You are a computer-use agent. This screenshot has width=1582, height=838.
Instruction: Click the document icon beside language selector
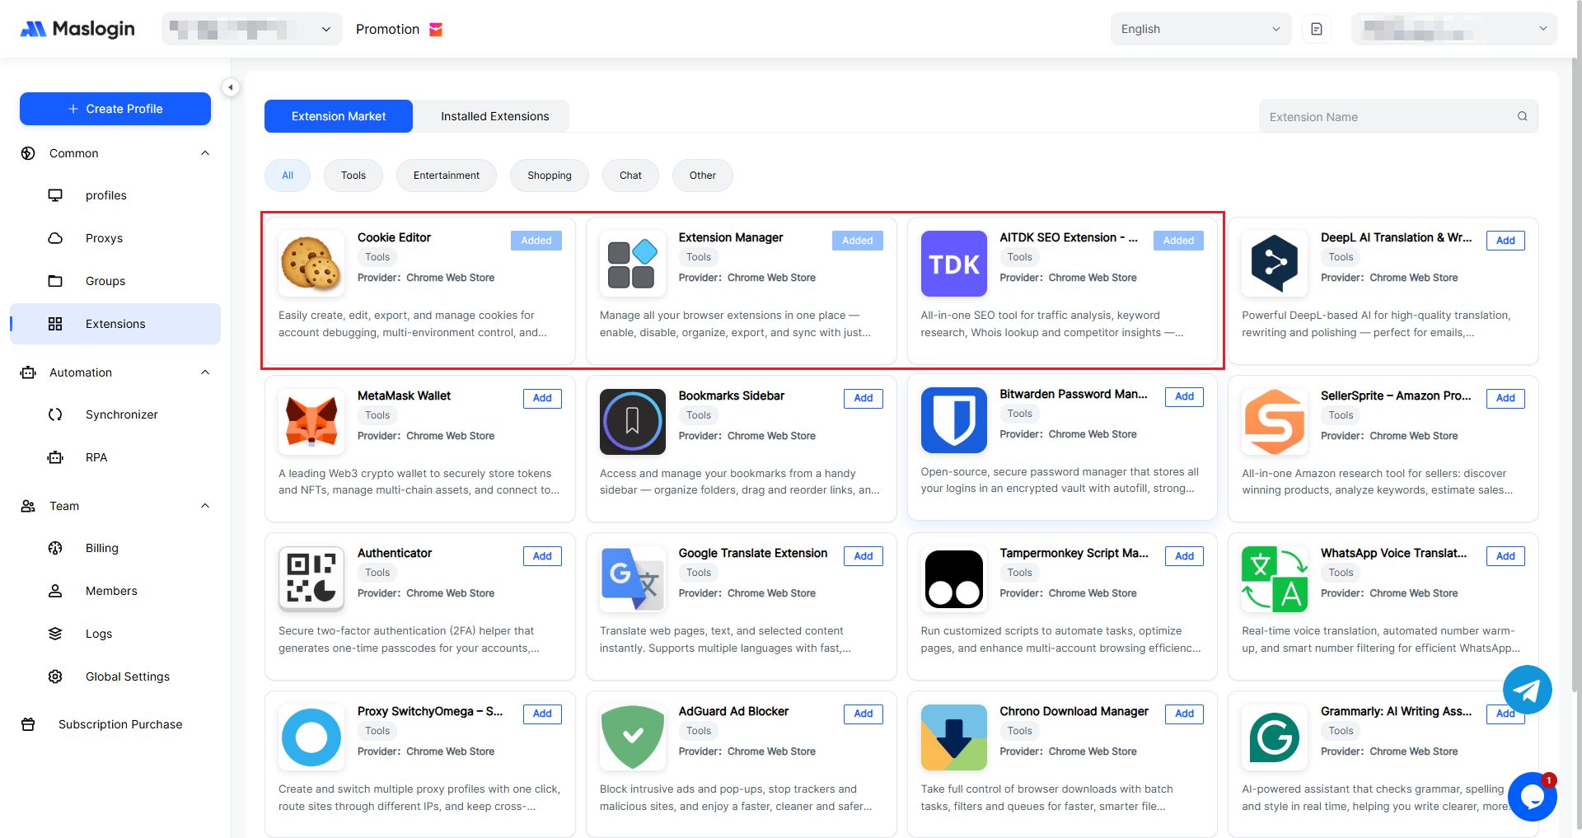[1317, 29]
